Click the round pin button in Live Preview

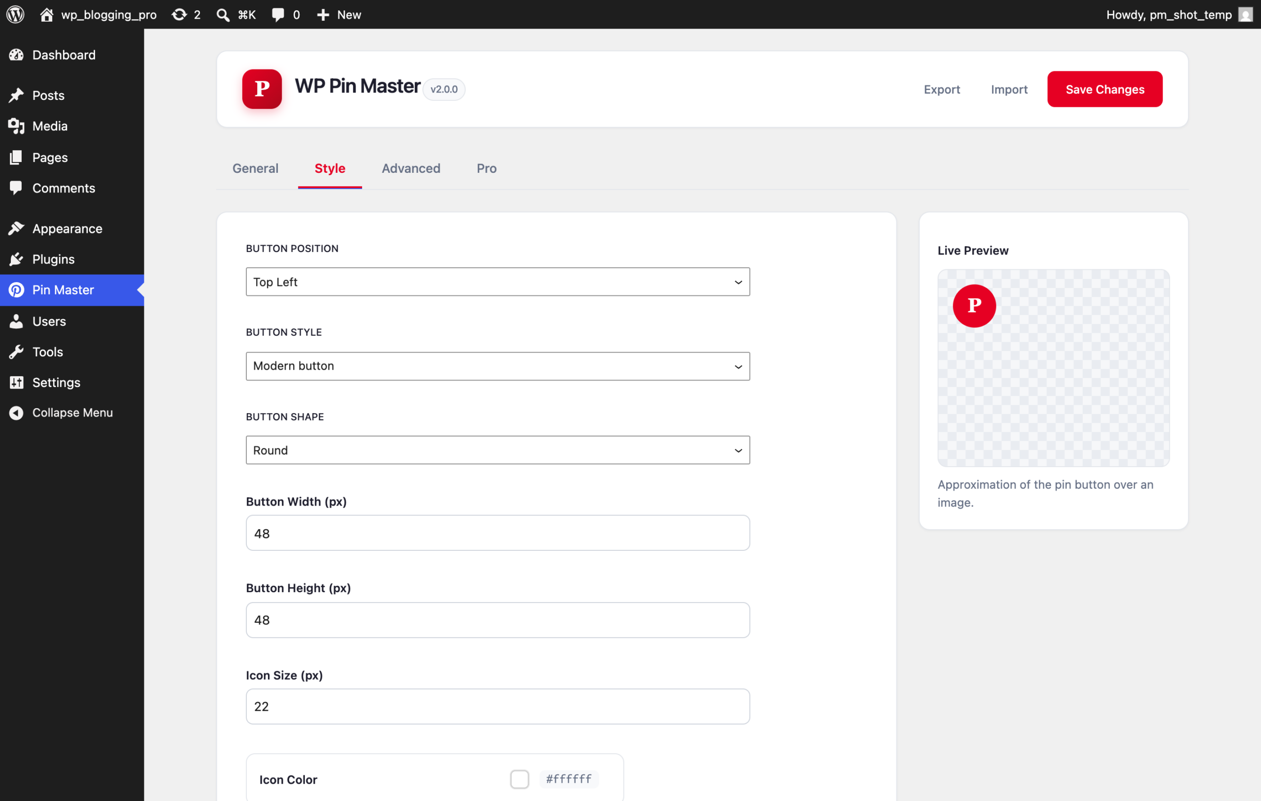pyautogui.click(x=974, y=306)
